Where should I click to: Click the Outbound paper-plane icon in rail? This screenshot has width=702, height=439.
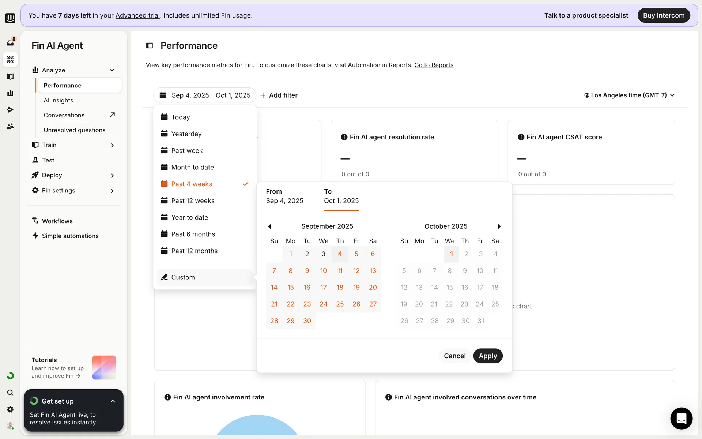10,110
